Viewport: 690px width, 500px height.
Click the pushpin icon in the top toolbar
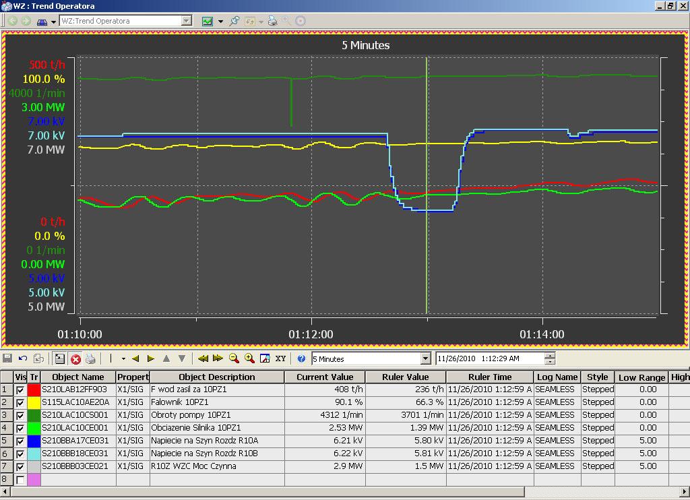[x=234, y=21]
